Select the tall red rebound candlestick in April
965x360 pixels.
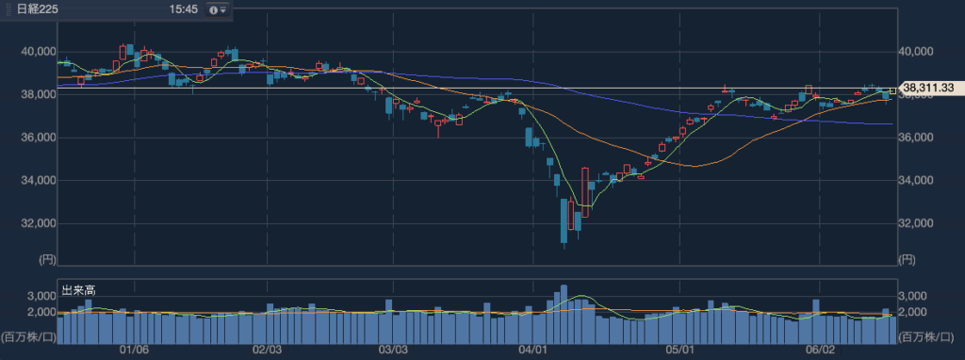tap(584, 192)
